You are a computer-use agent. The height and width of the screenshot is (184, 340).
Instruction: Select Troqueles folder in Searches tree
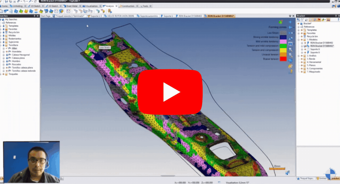click(x=13, y=74)
